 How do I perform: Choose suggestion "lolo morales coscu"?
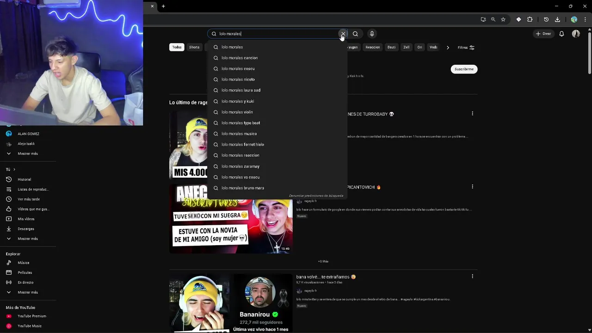point(277,68)
